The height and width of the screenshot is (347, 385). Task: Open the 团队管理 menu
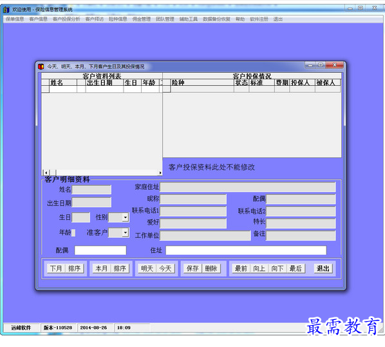pos(165,19)
